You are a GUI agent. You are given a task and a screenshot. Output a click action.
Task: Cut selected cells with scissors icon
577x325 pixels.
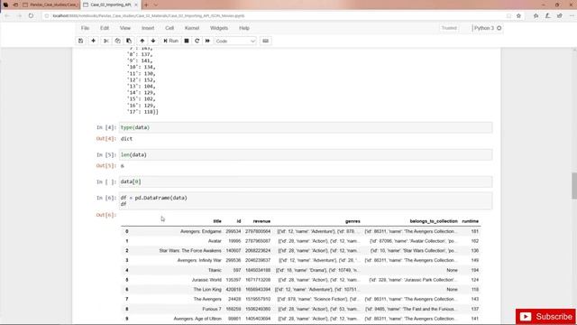pyautogui.click(x=106, y=41)
